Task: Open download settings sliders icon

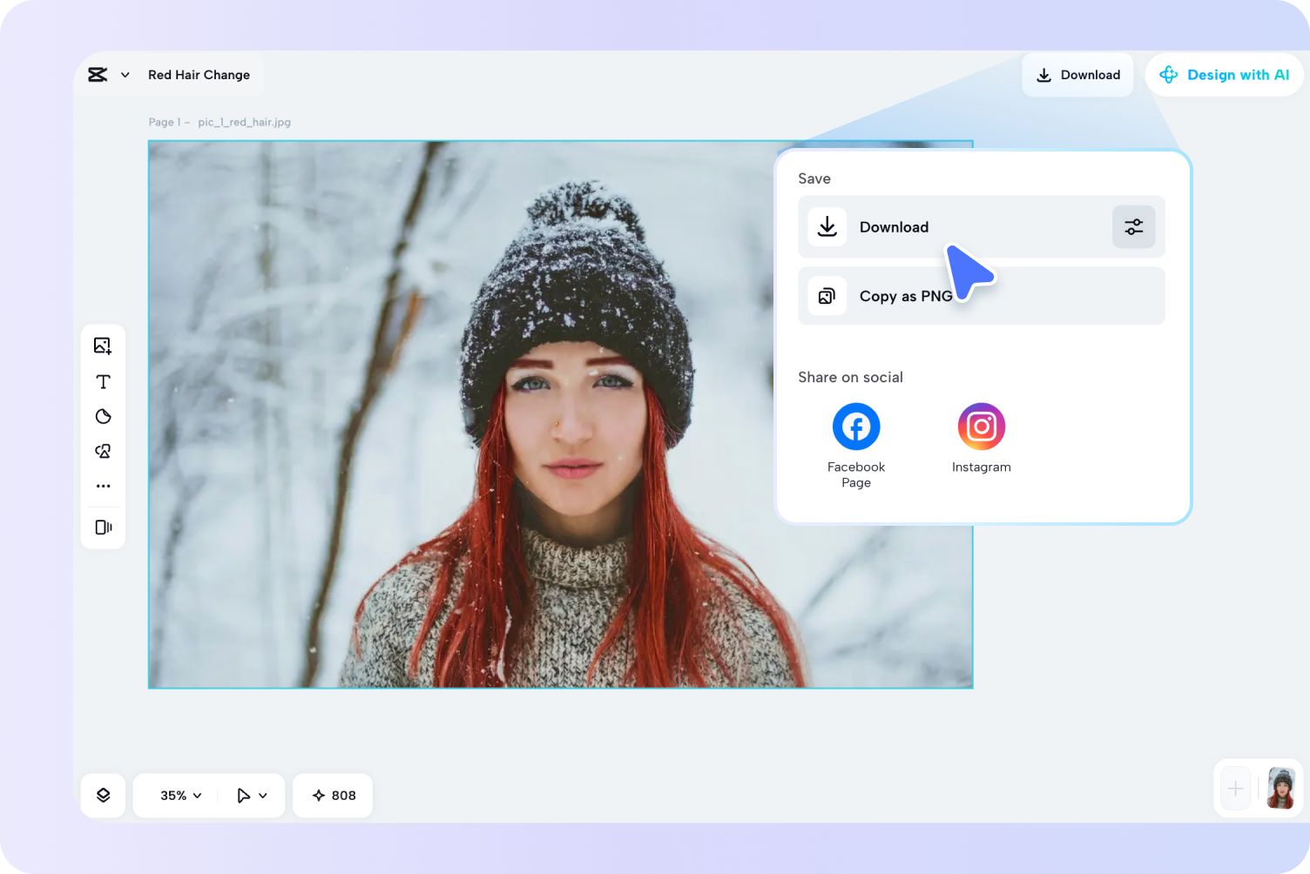Action: click(1133, 227)
